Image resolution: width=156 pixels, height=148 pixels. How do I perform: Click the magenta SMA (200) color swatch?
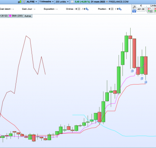(10, 16)
